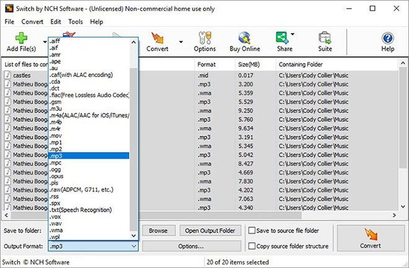Click the Options... button beside Output Format
409x268 pixels.
pyautogui.click(x=191, y=246)
